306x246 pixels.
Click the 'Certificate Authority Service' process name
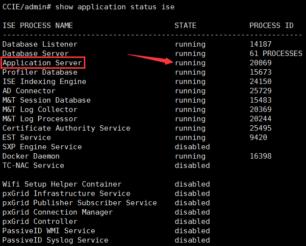click(66, 128)
